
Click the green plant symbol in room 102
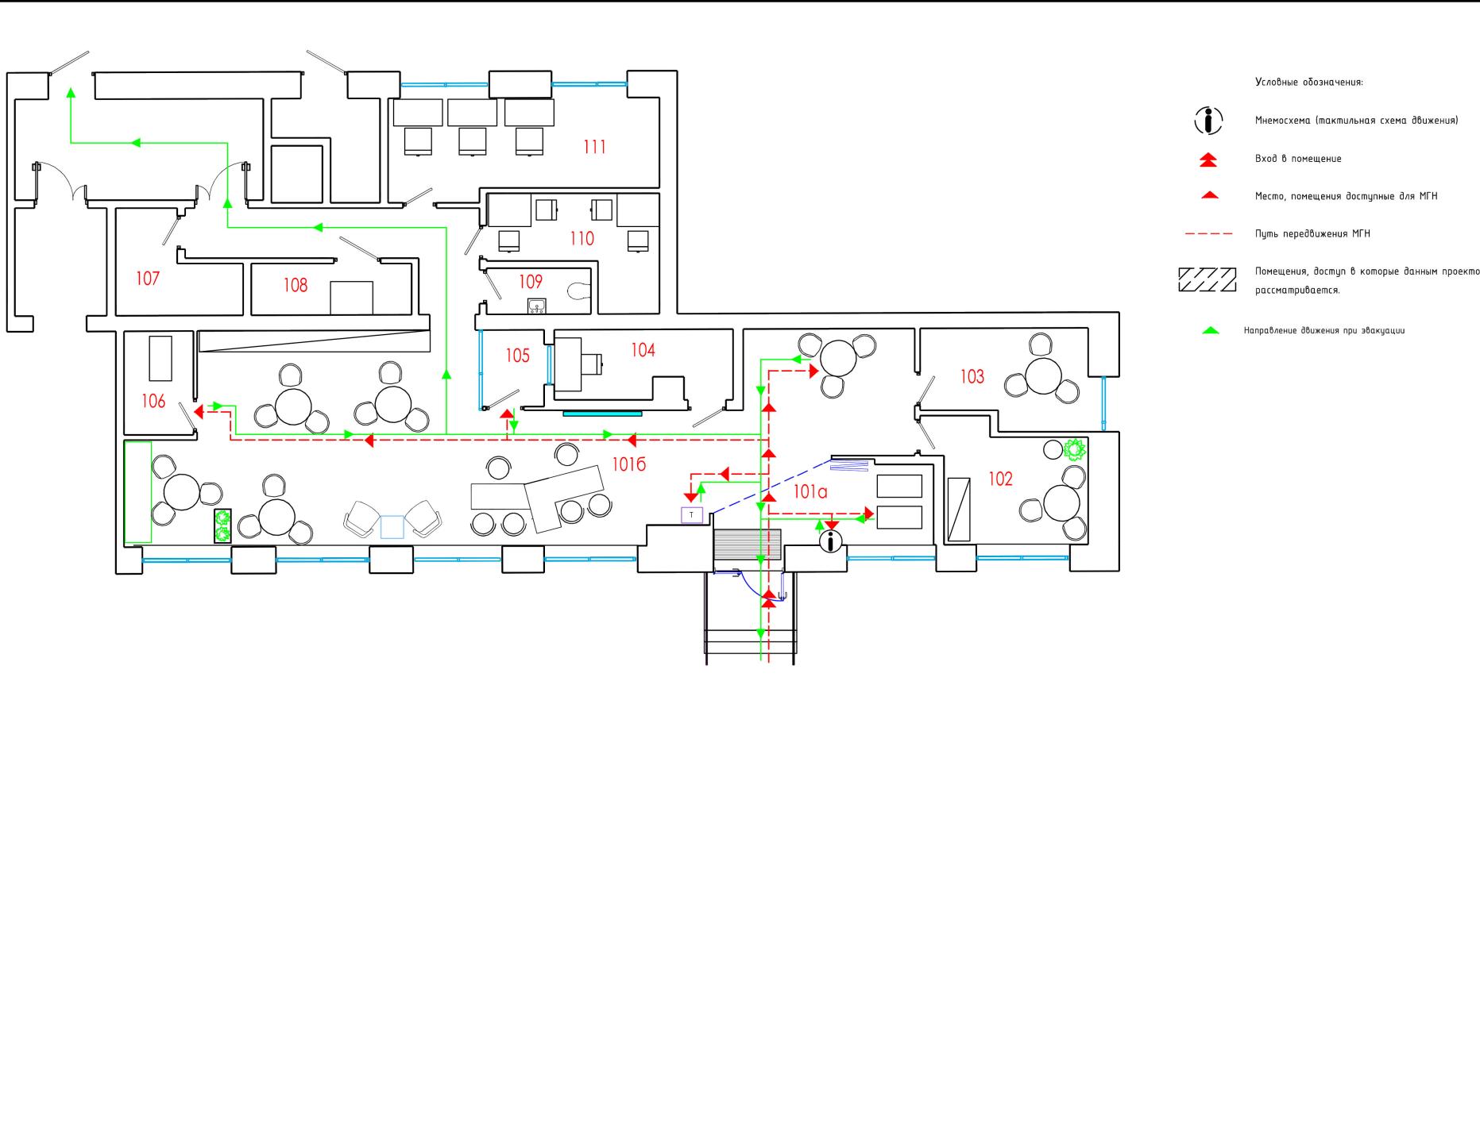tap(1074, 450)
